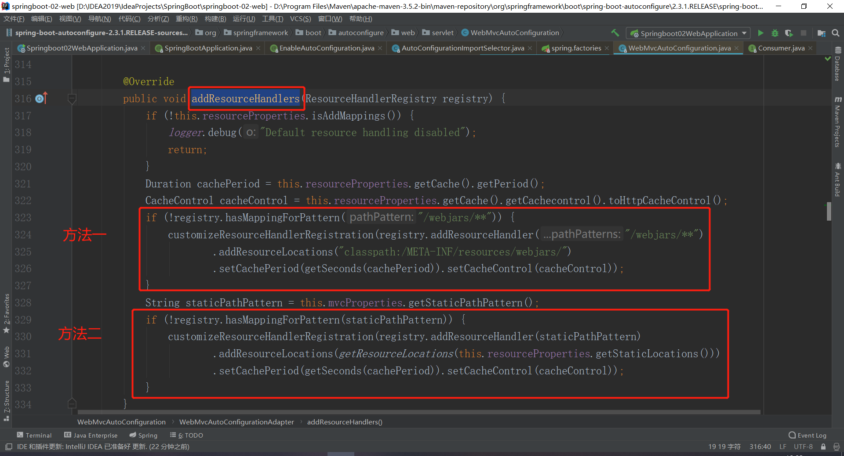The height and width of the screenshot is (456, 844).
Task: Open the Springboot02WebApplication run configuration dropdown
Action: [688, 33]
